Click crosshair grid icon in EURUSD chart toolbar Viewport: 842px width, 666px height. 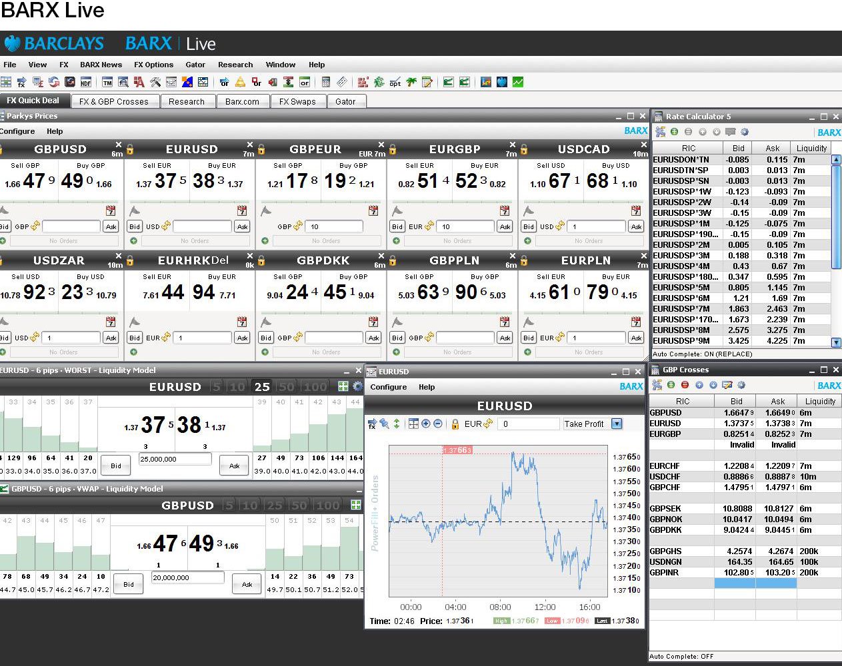[413, 424]
